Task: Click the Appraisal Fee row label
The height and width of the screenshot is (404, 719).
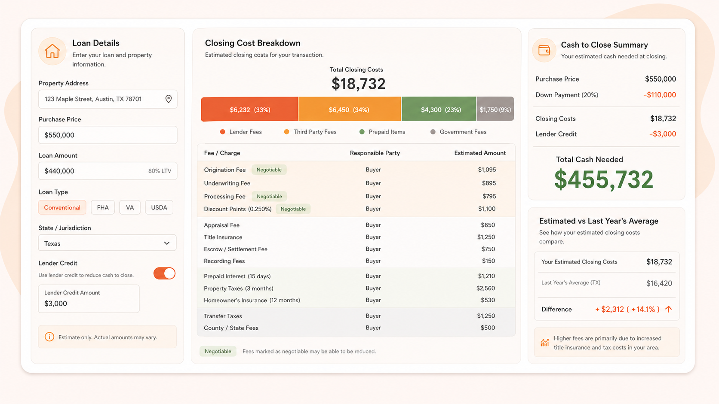Action: 222,225
